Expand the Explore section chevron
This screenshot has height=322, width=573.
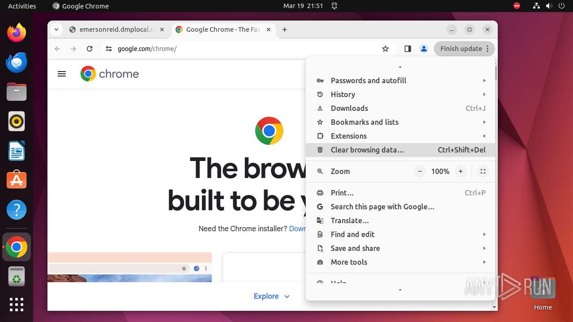point(287,297)
